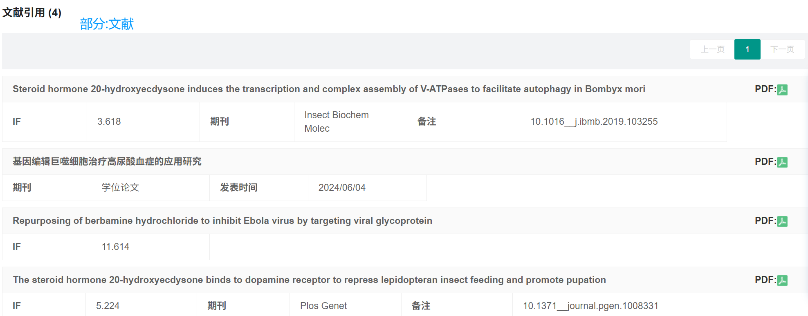
Task: Click the 学位论文 journal type cell
Action: click(120, 188)
